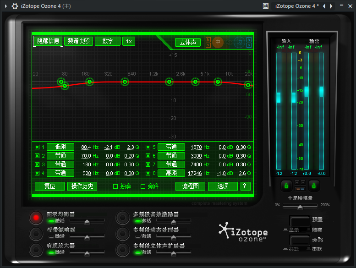Toggle the 1x zoom button
Screen dimensions: 356x268
[129, 41]
